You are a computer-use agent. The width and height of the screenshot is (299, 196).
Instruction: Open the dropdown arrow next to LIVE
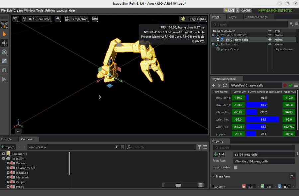[x=238, y=11]
